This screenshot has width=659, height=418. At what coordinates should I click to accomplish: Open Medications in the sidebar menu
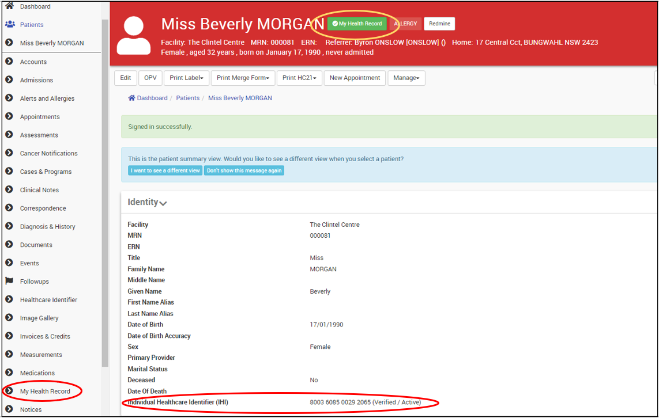pos(37,373)
